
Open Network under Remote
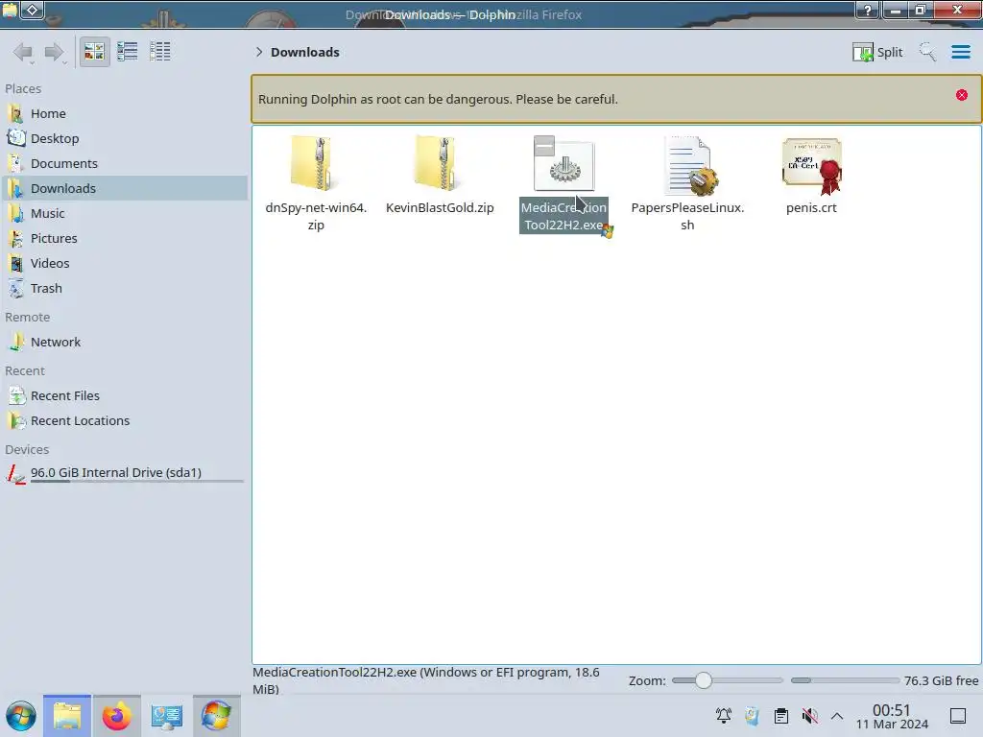pyautogui.click(x=125, y=343)
